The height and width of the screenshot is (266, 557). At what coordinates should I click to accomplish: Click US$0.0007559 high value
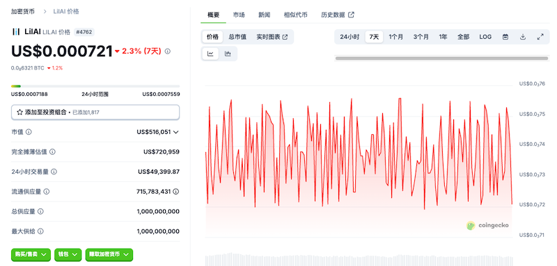tap(161, 94)
